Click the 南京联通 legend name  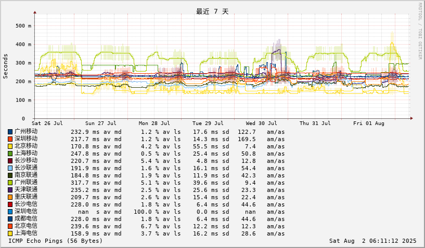(26, 175)
